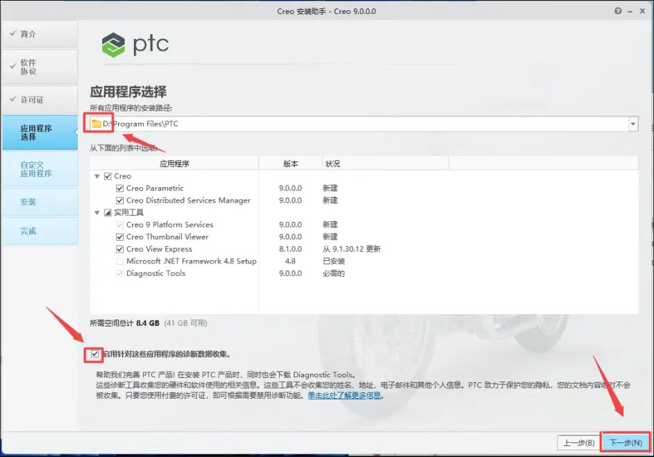Toggle the 实用工具 group checkbox

108,212
